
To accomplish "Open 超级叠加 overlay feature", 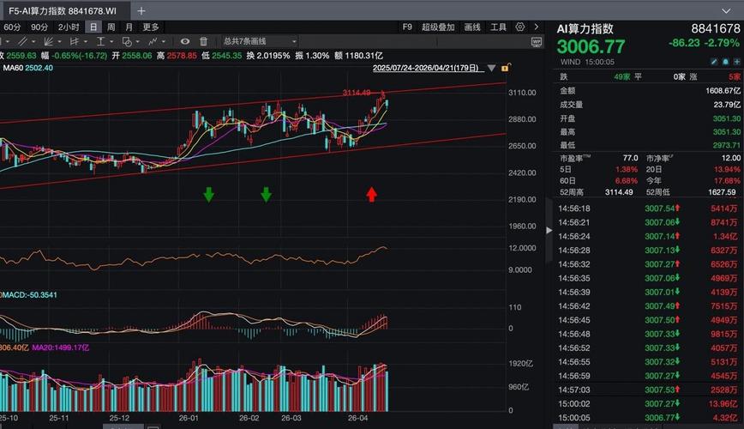I will coord(438,27).
